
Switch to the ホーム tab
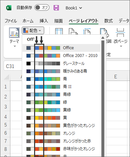[28, 21]
